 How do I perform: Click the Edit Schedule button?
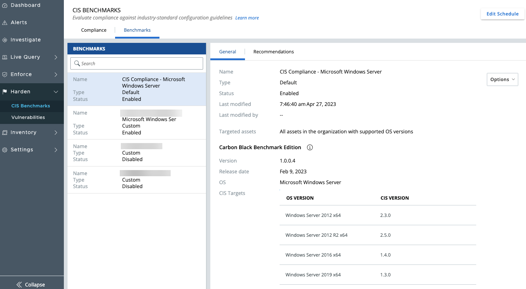click(x=503, y=14)
